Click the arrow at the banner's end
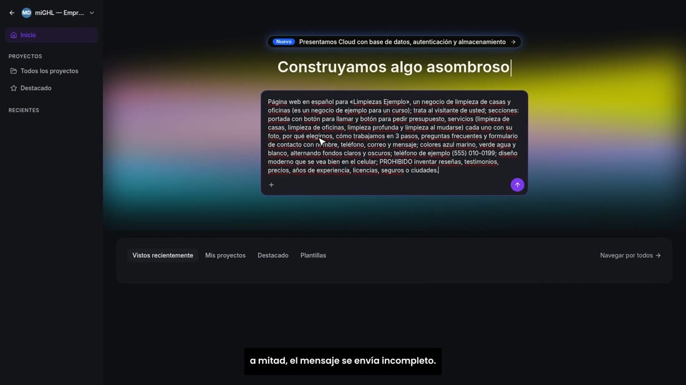The image size is (686, 385). 513,42
